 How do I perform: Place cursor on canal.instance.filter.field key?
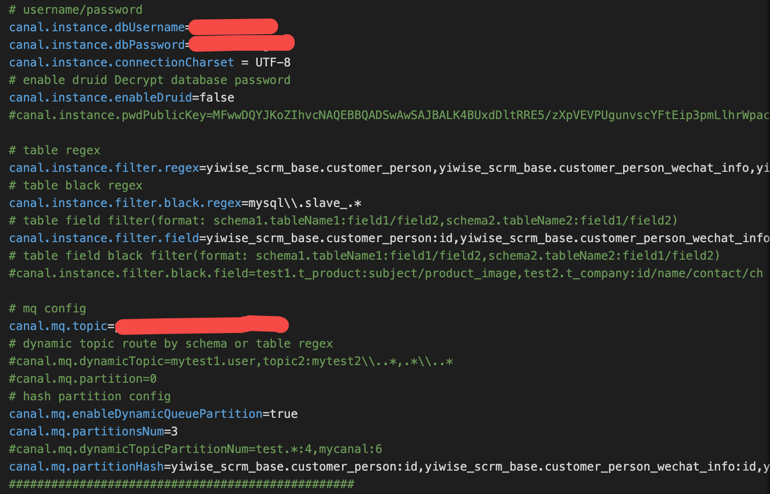click(104, 238)
